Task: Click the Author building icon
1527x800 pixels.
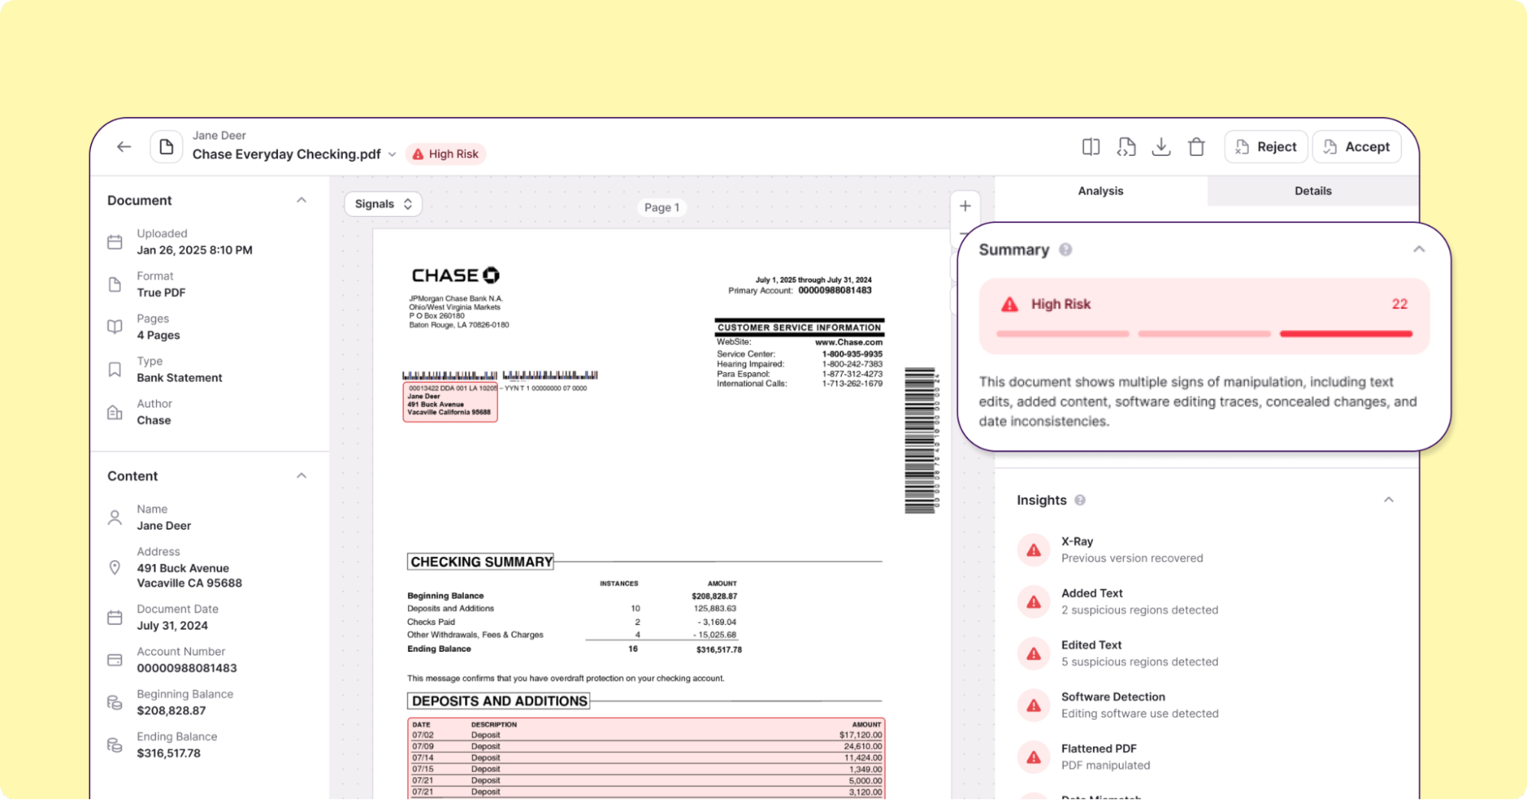Action: coord(115,413)
